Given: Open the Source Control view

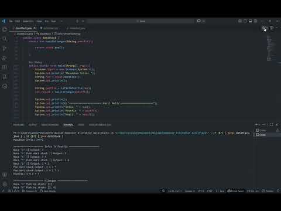Looking at the screenshot, I should point(5,49).
